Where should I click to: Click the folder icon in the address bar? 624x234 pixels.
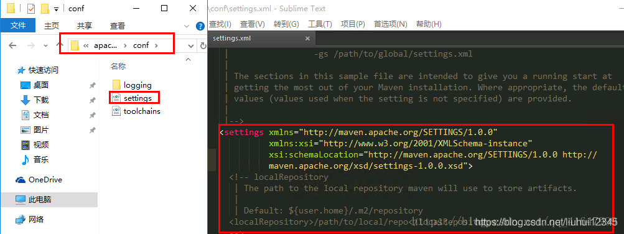75,45
